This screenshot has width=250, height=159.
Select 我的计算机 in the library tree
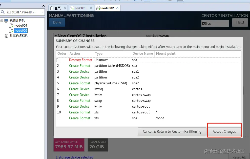tap(17, 21)
